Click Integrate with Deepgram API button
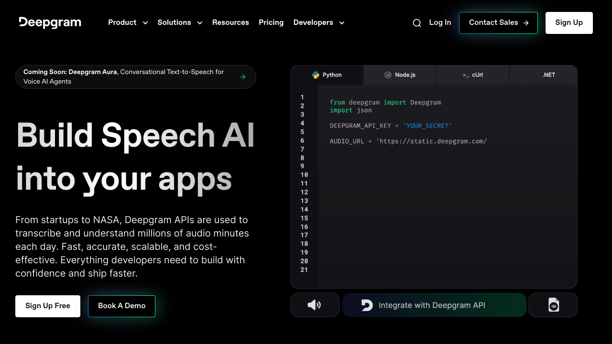 [434, 305]
